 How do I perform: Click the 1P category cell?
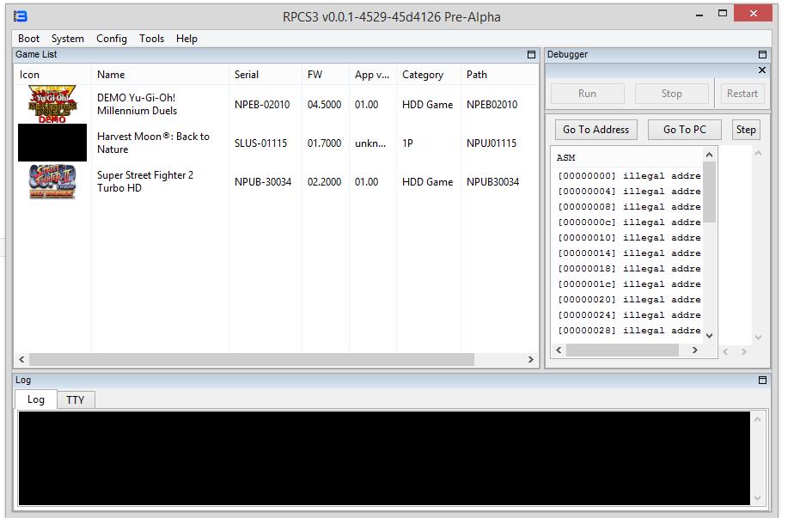(407, 143)
